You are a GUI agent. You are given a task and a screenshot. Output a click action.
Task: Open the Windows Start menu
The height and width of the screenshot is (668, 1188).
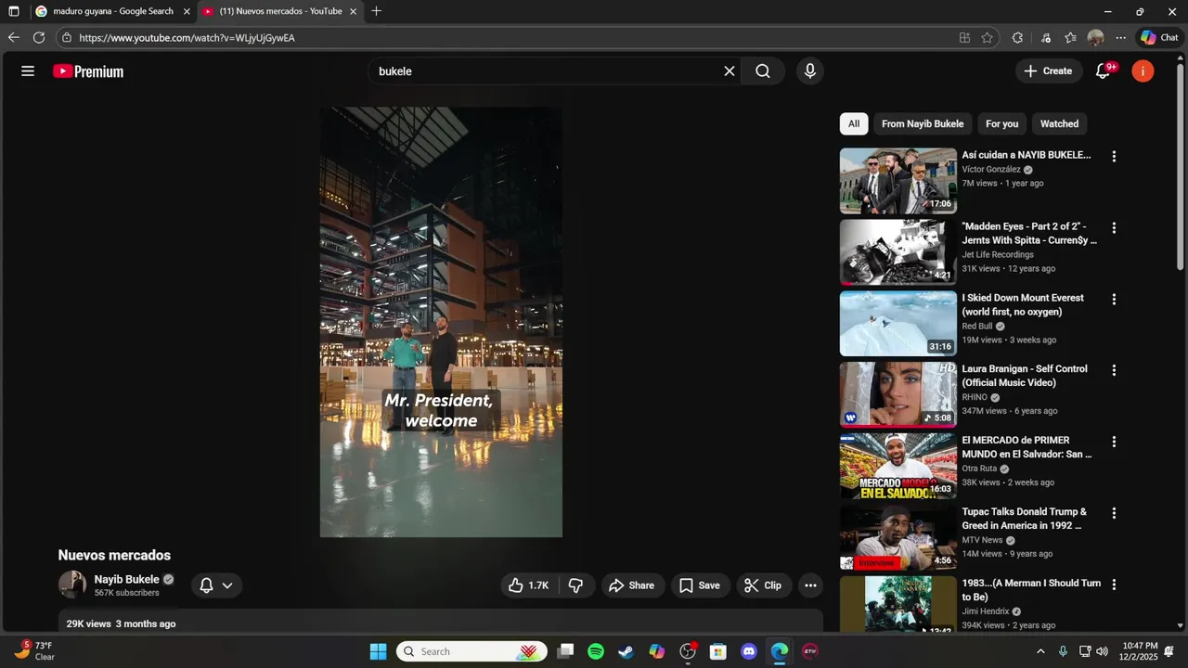coord(378,651)
